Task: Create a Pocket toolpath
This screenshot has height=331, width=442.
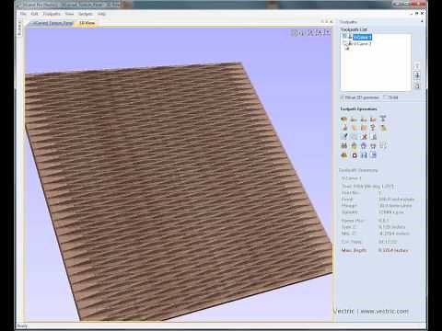Action: (354, 119)
